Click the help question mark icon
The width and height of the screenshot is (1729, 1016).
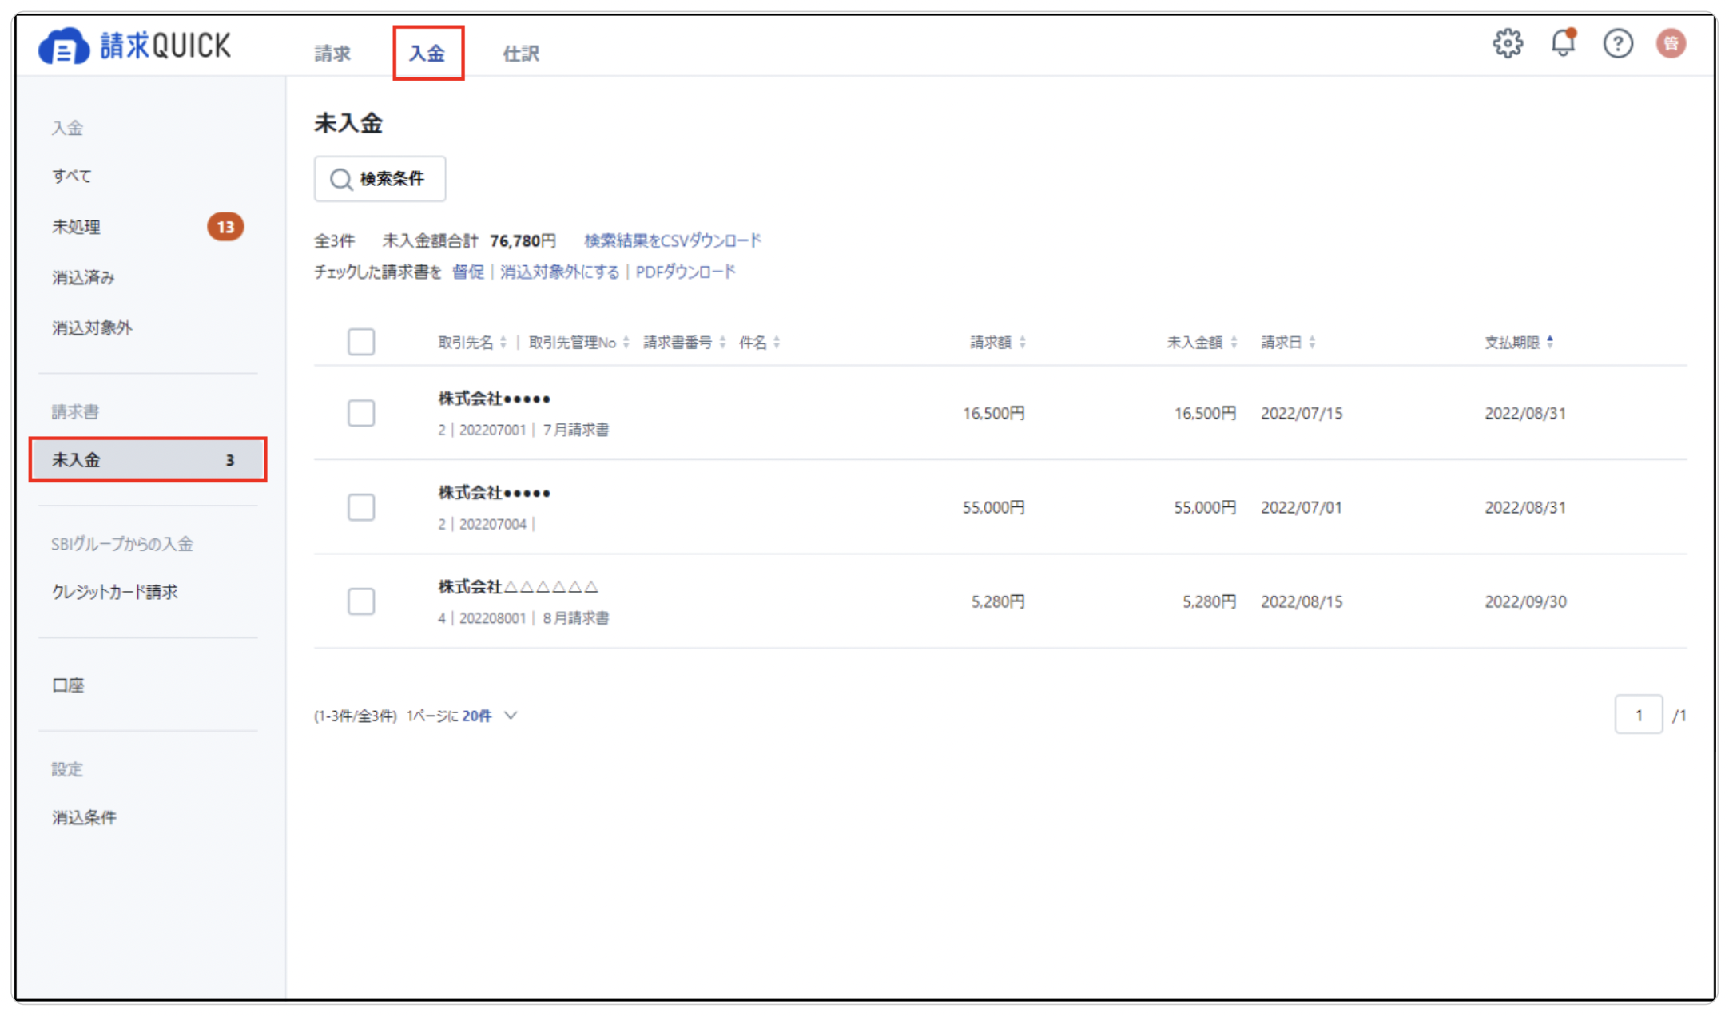point(1618,45)
